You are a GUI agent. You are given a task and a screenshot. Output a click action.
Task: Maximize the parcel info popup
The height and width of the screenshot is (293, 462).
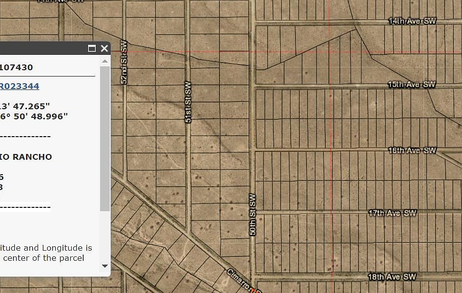92,48
